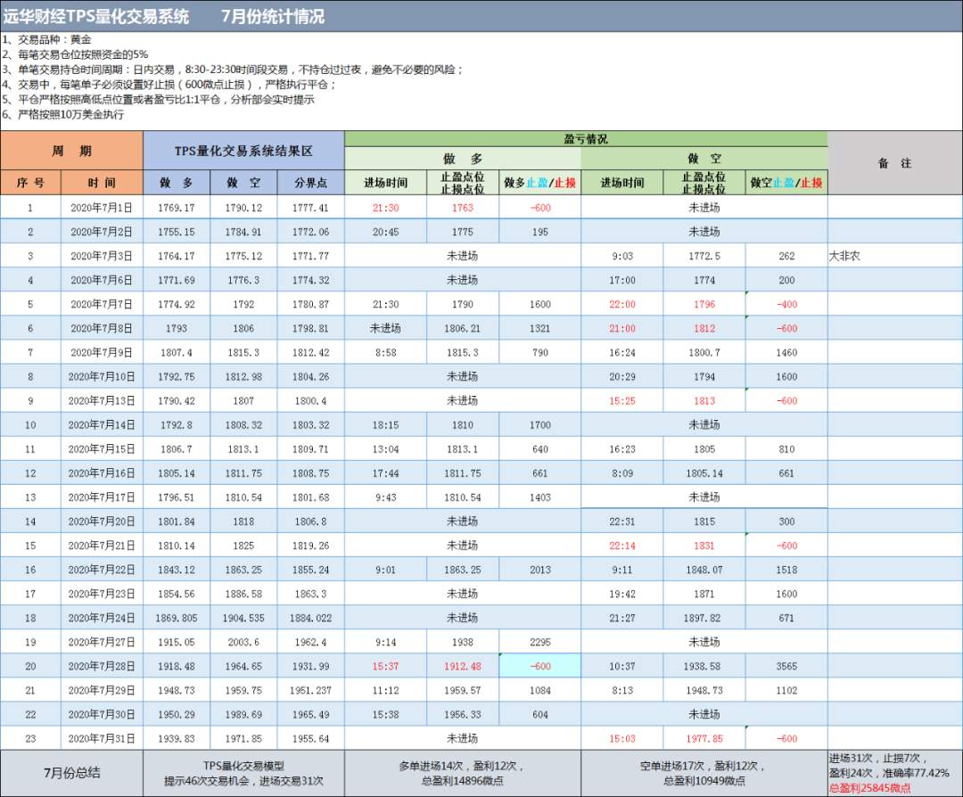Screen dimensions: 963x797
Task: Select the 交易品种：黄金 rule line
Action: (x=46, y=39)
